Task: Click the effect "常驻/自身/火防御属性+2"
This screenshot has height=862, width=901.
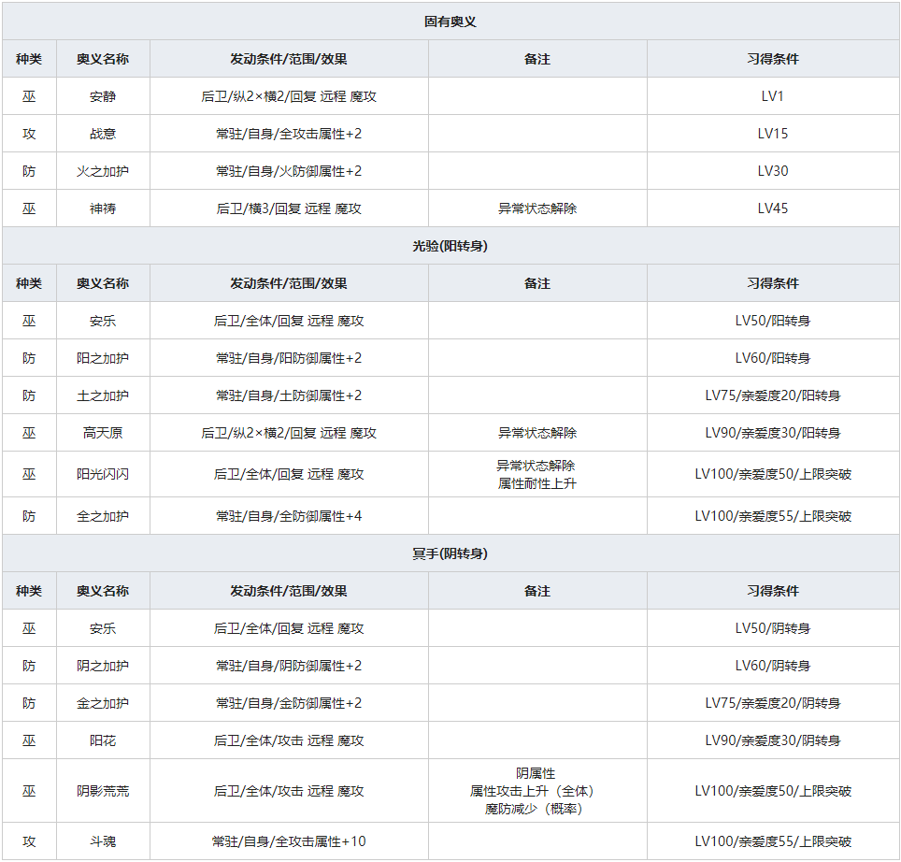Action: pyautogui.click(x=289, y=171)
